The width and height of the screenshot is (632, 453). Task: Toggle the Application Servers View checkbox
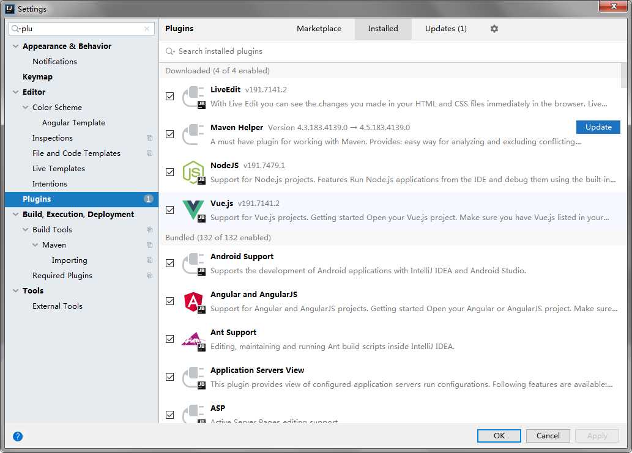point(170,377)
